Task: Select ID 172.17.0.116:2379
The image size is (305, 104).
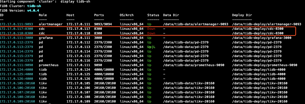Action: tap(17, 61)
